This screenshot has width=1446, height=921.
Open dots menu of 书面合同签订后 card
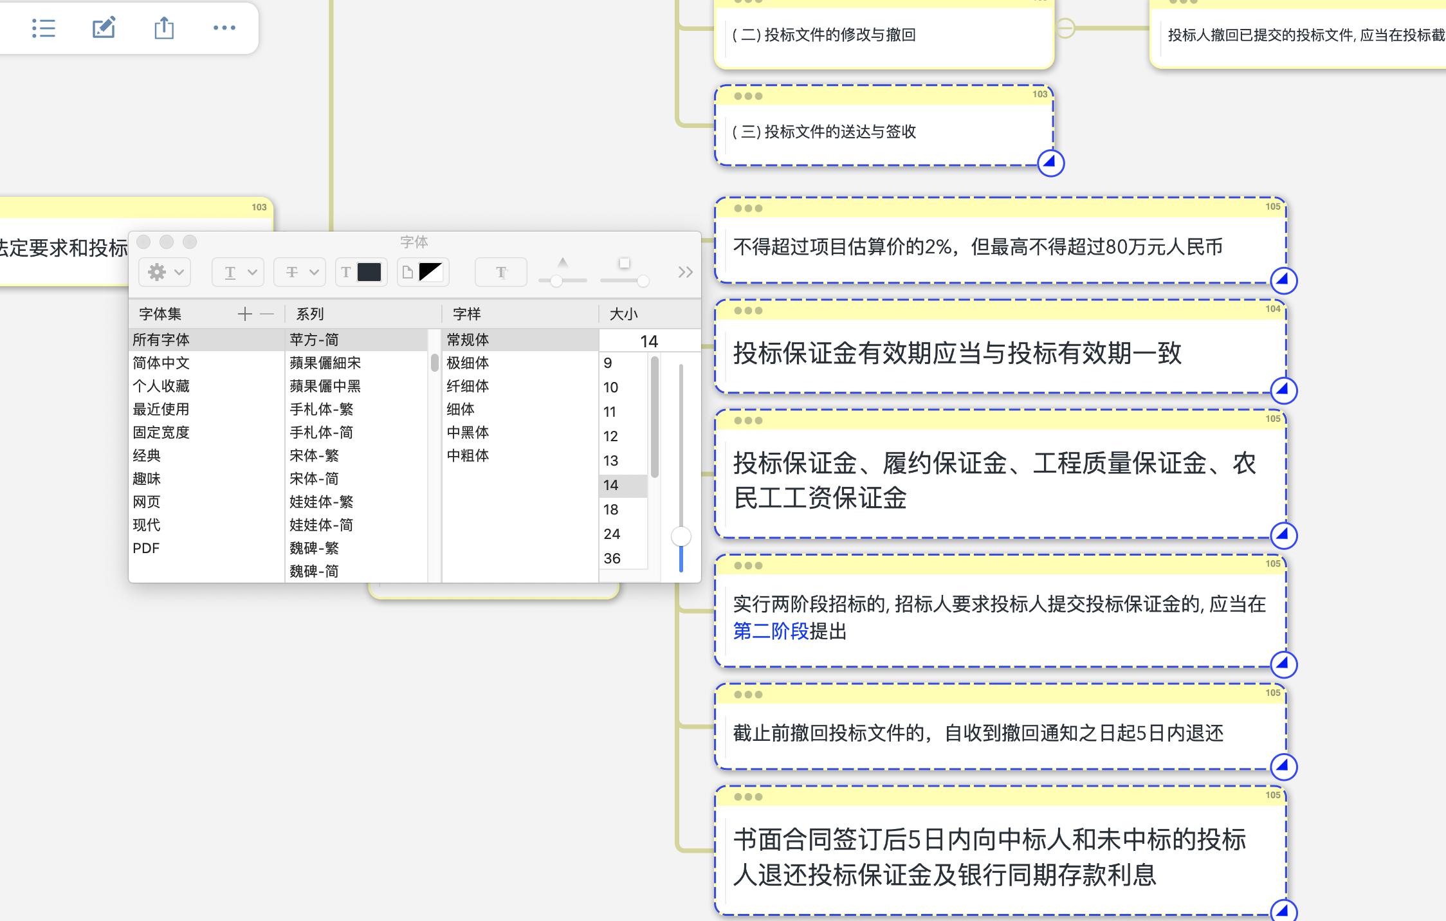(x=748, y=797)
